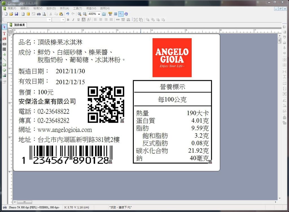Click the vertical scrollbar down arrow

(x=280, y=198)
